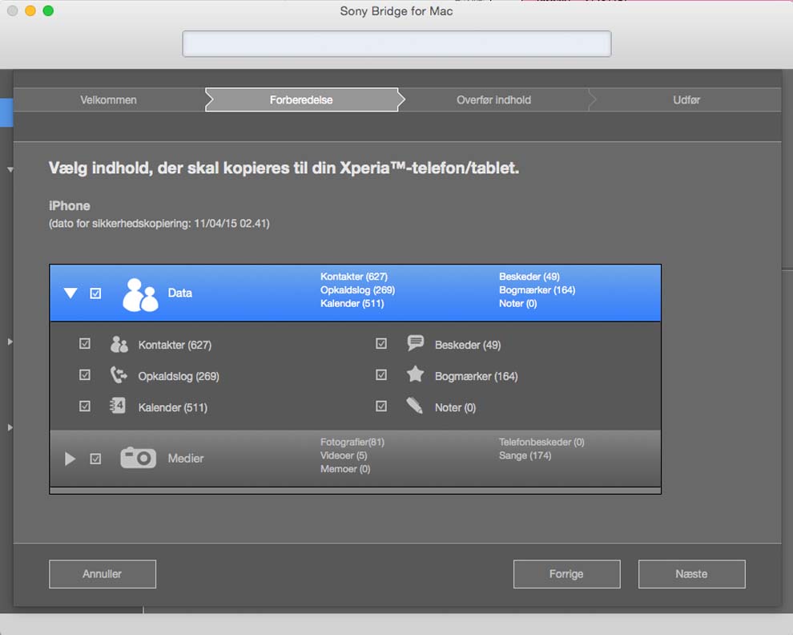Uncheck the Kalender (511) checkbox
This screenshot has width=793, height=635.
(x=85, y=406)
